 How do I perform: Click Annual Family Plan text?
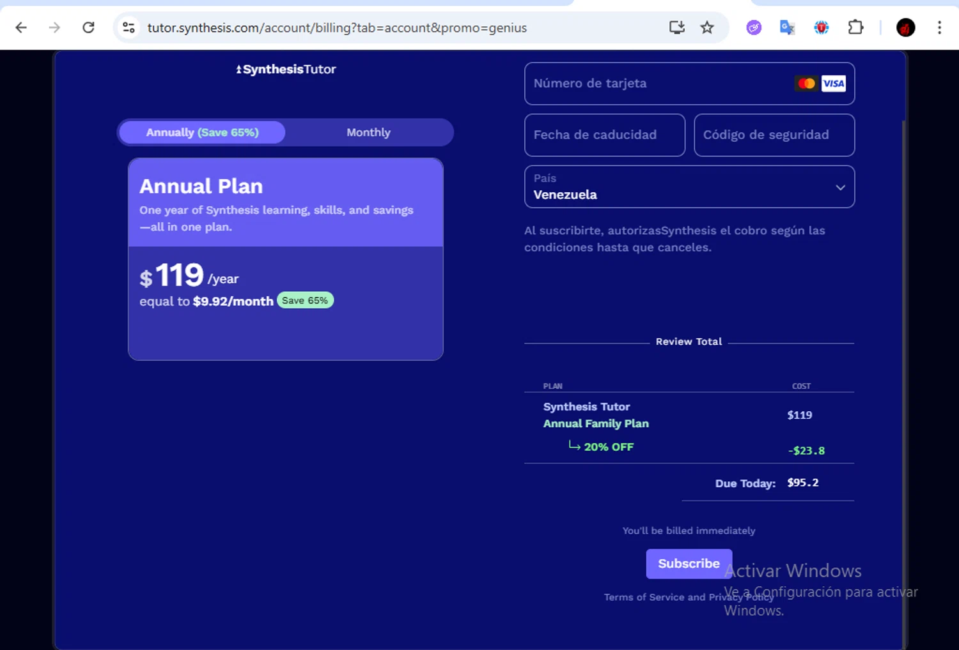[x=596, y=423]
